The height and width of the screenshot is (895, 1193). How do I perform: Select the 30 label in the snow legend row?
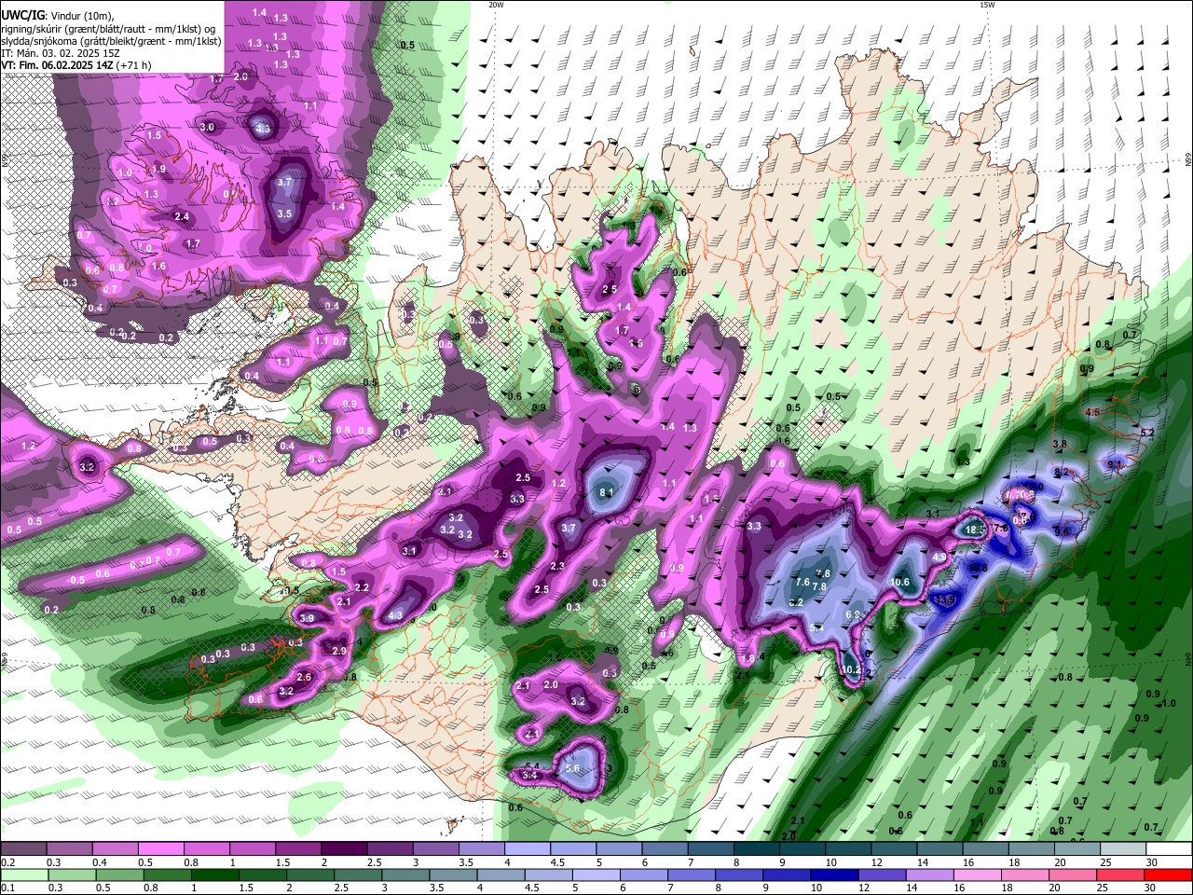[1152, 862]
